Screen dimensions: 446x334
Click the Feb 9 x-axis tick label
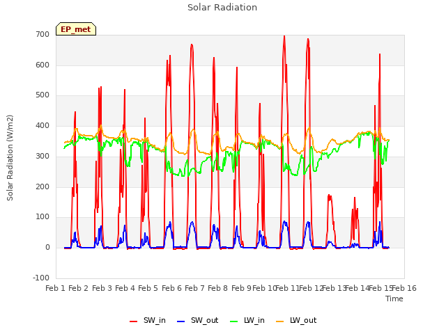point(241,288)
